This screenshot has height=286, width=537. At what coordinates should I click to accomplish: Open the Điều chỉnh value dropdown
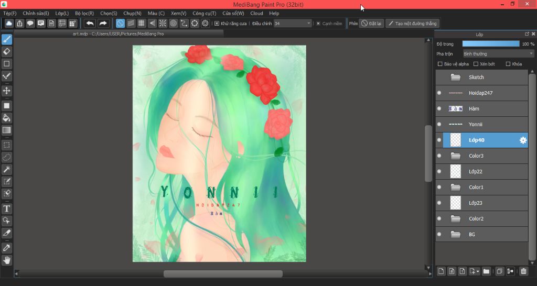pos(293,23)
